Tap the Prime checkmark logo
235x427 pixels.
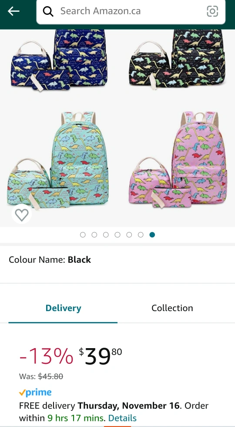coord(35,393)
